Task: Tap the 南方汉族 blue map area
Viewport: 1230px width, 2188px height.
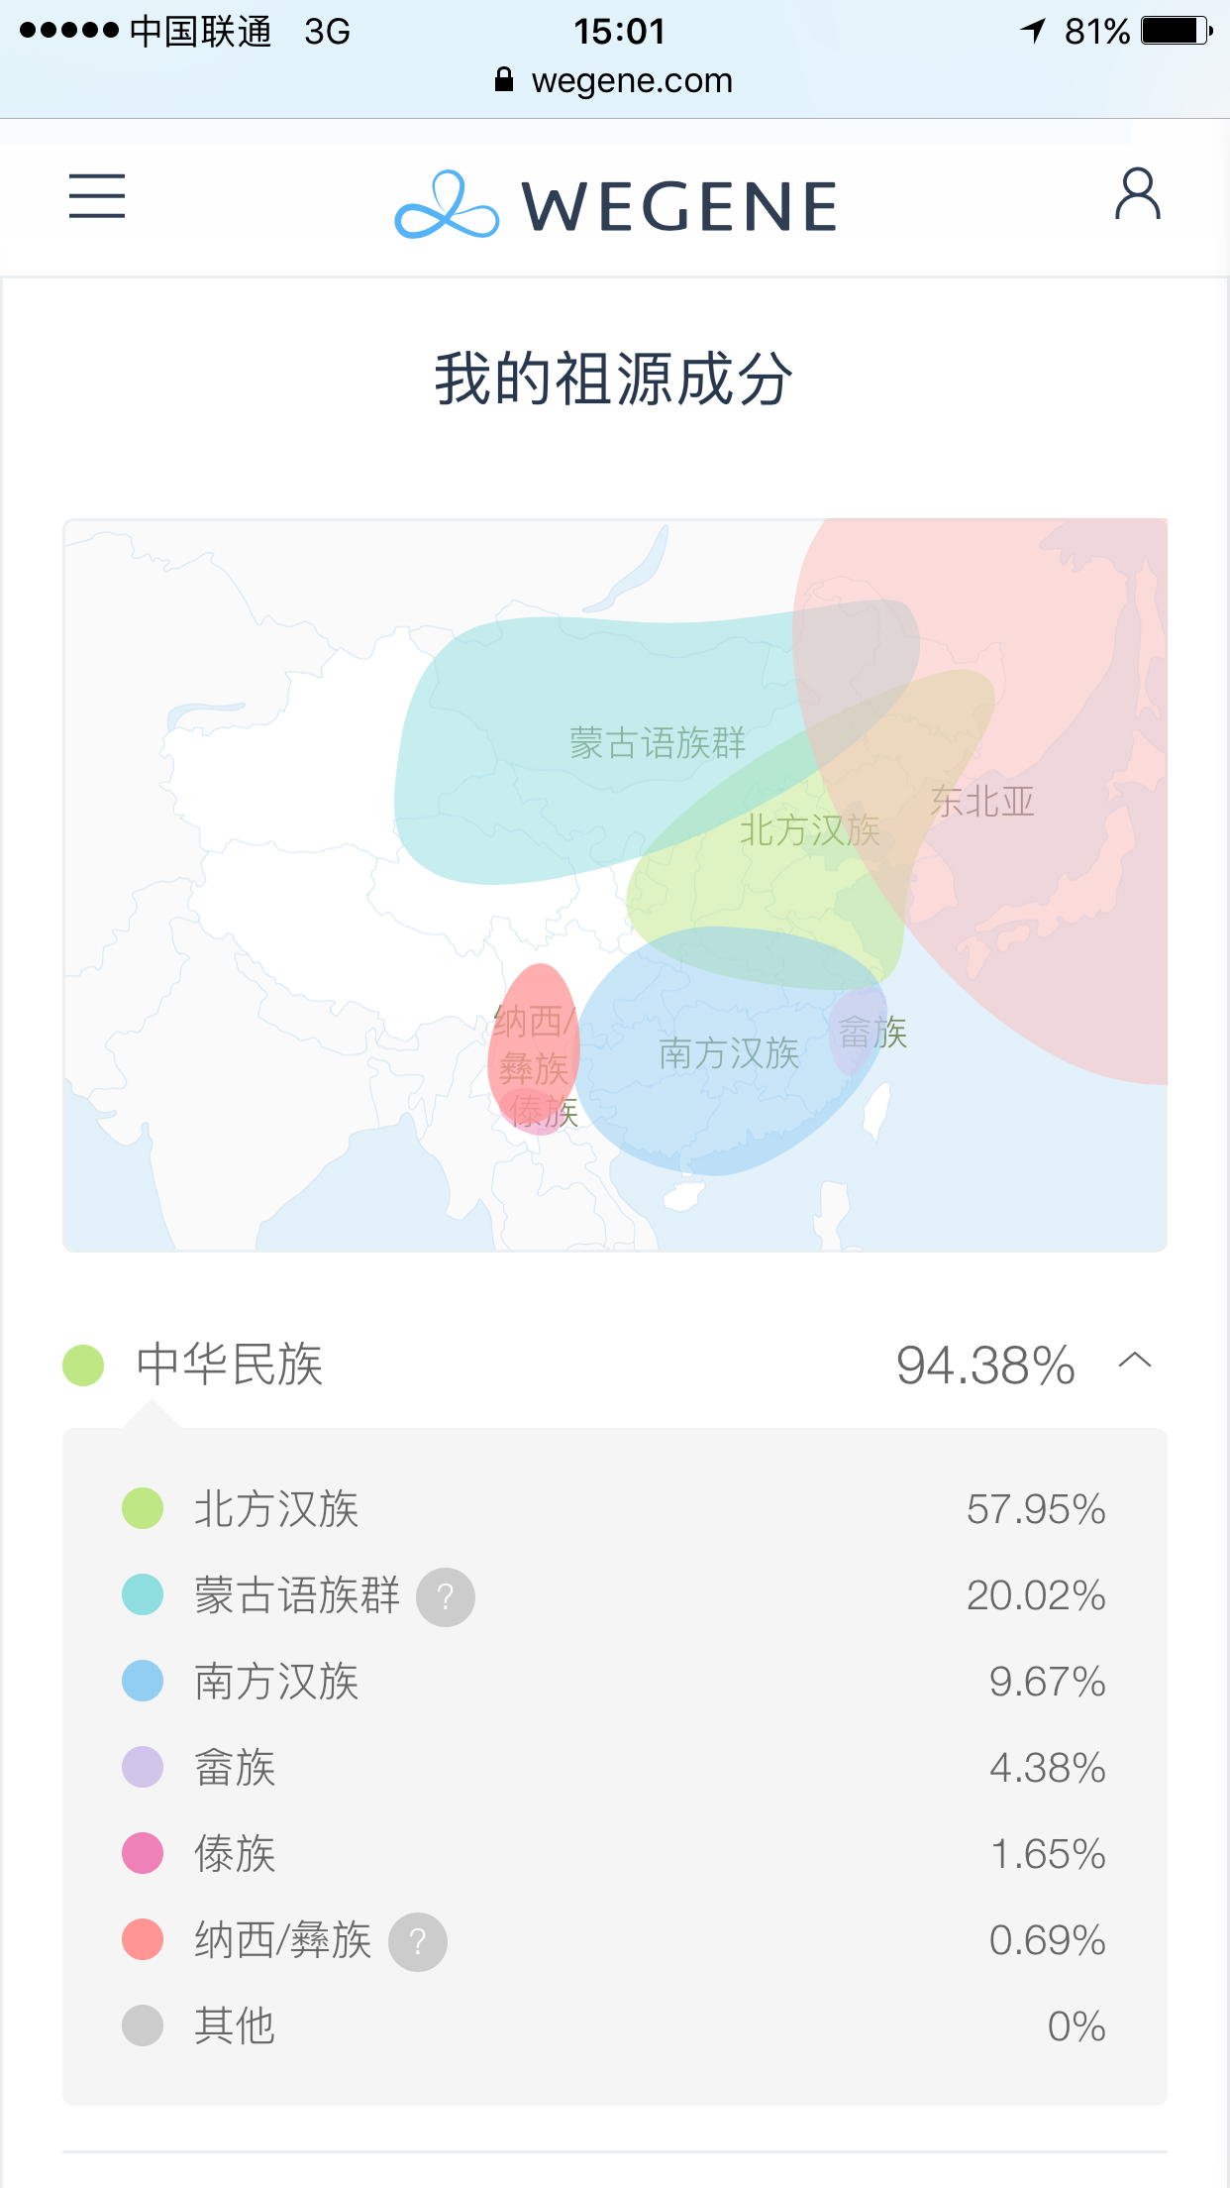Action: 728,1052
